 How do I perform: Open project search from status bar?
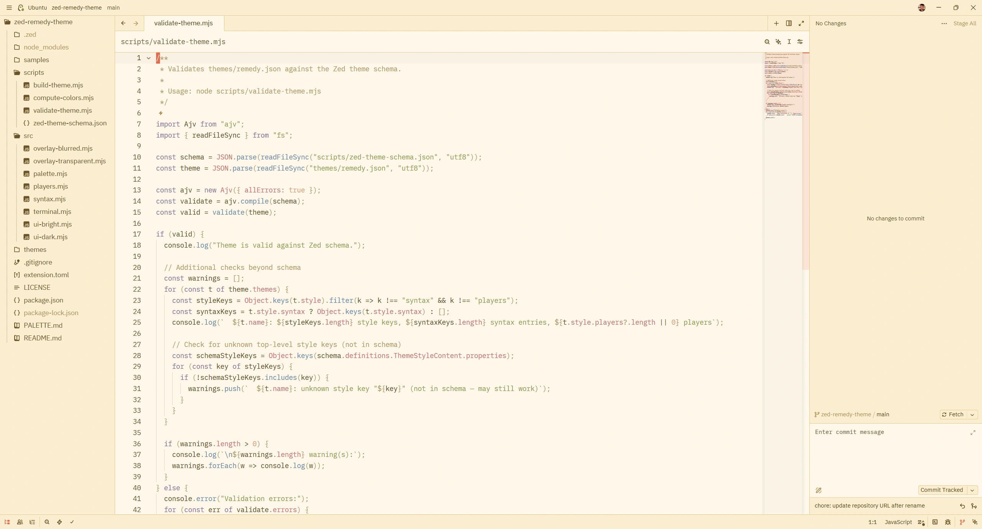pyautogui.click(x=47, y=522)
